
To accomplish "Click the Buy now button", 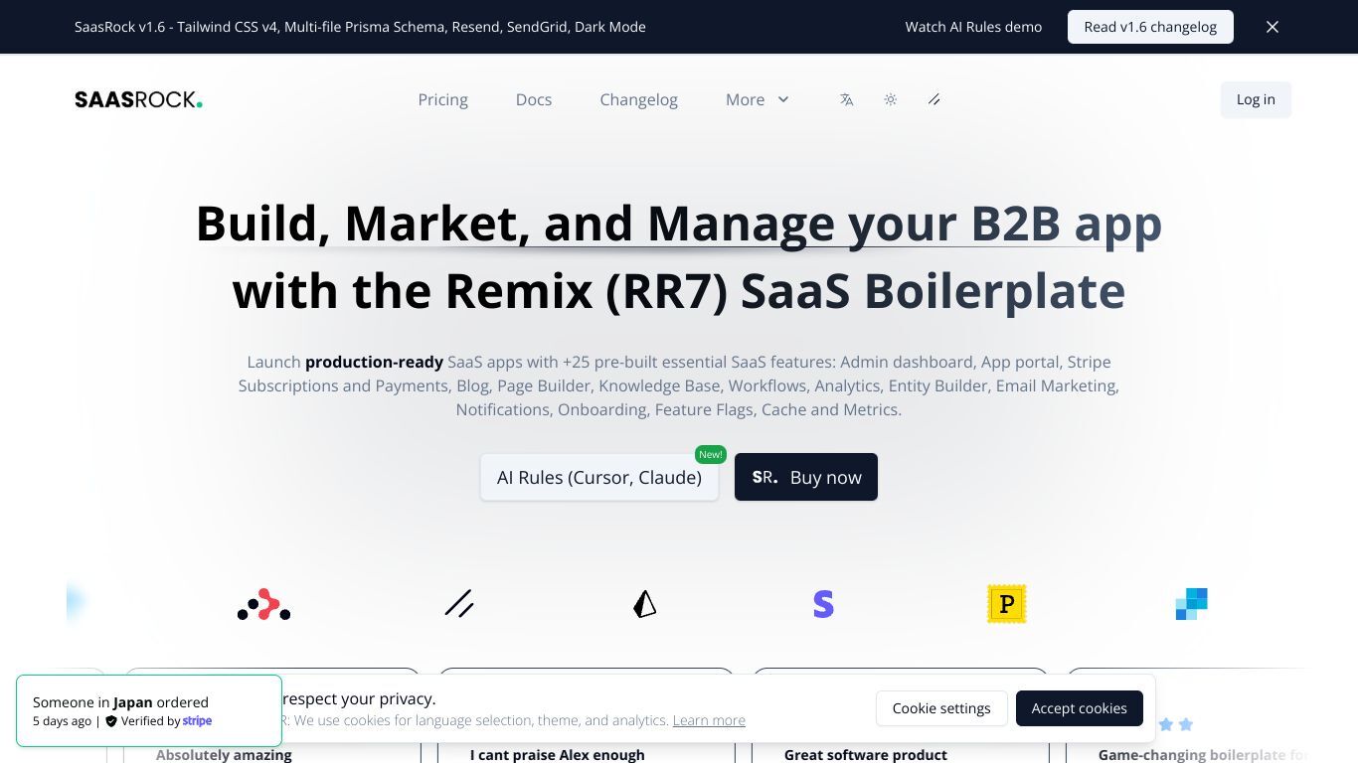I will point(806,477).
